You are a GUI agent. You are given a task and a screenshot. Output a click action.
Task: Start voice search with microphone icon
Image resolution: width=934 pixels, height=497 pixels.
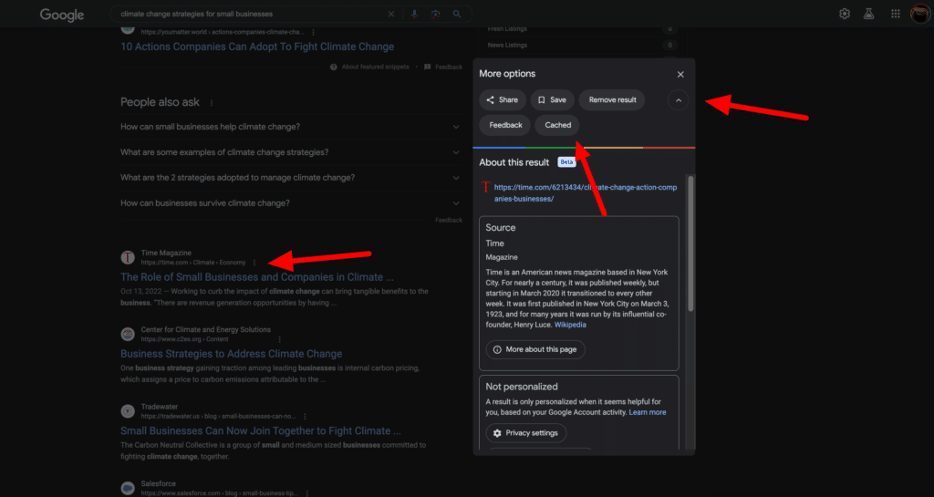pyautogui.click(x=415, y=14)
